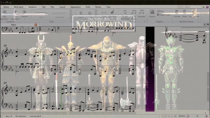Select the Slur line
The image size is (210, 118).
click(x=41, y=14)
